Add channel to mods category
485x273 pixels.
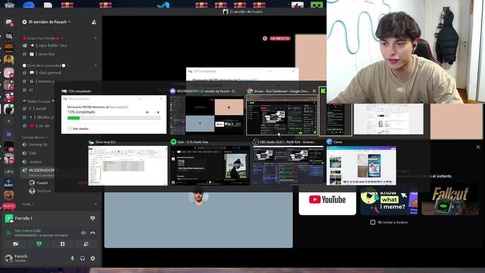coord(95,204)
